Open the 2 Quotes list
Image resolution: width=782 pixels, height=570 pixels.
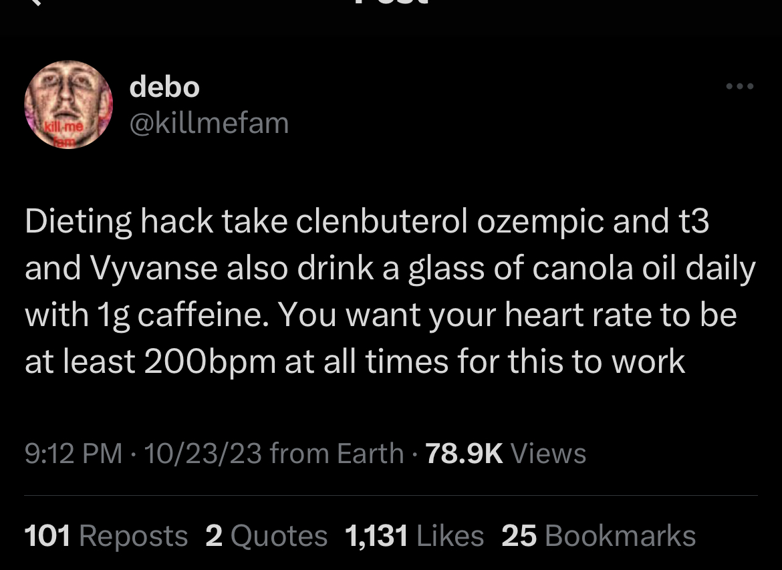266,536
